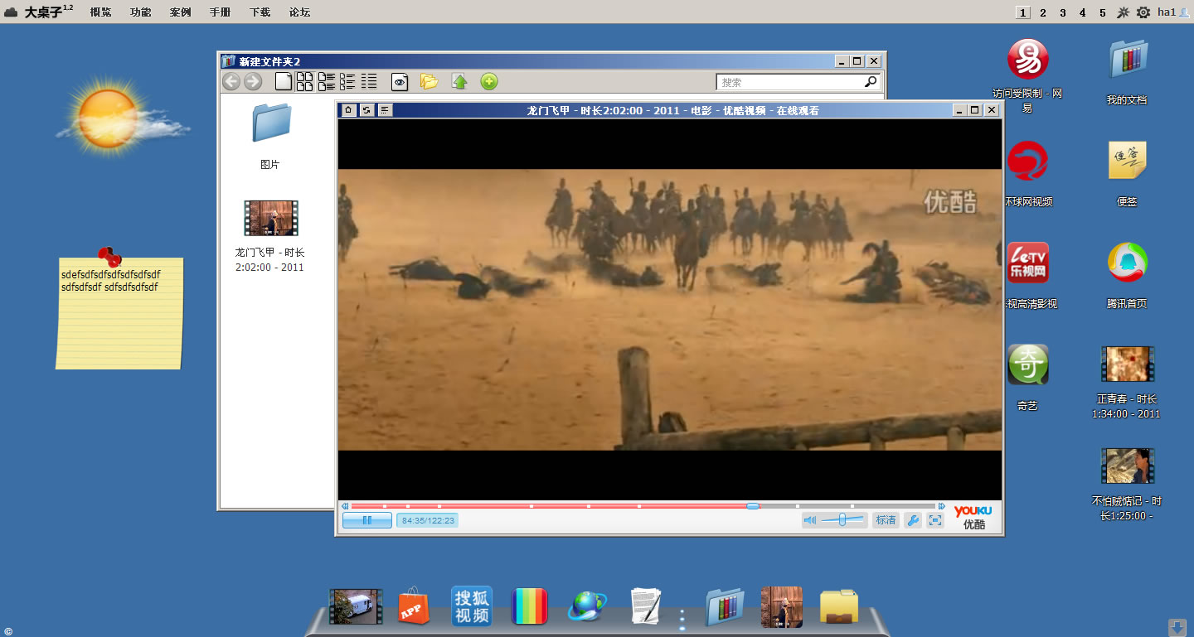1194x637 pixels.
Task: Open the rainbow stripes app in the dock
Action: coord(530,606)
